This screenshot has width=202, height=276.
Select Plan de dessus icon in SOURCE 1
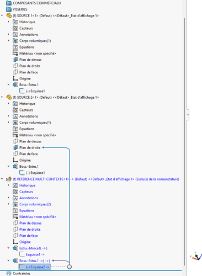click(x=15, y=60)
